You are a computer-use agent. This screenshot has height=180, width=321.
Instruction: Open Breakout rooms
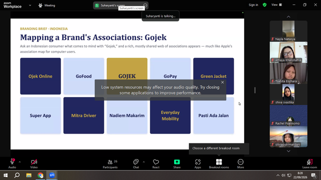pyautogui.click(x=219, y=163)
